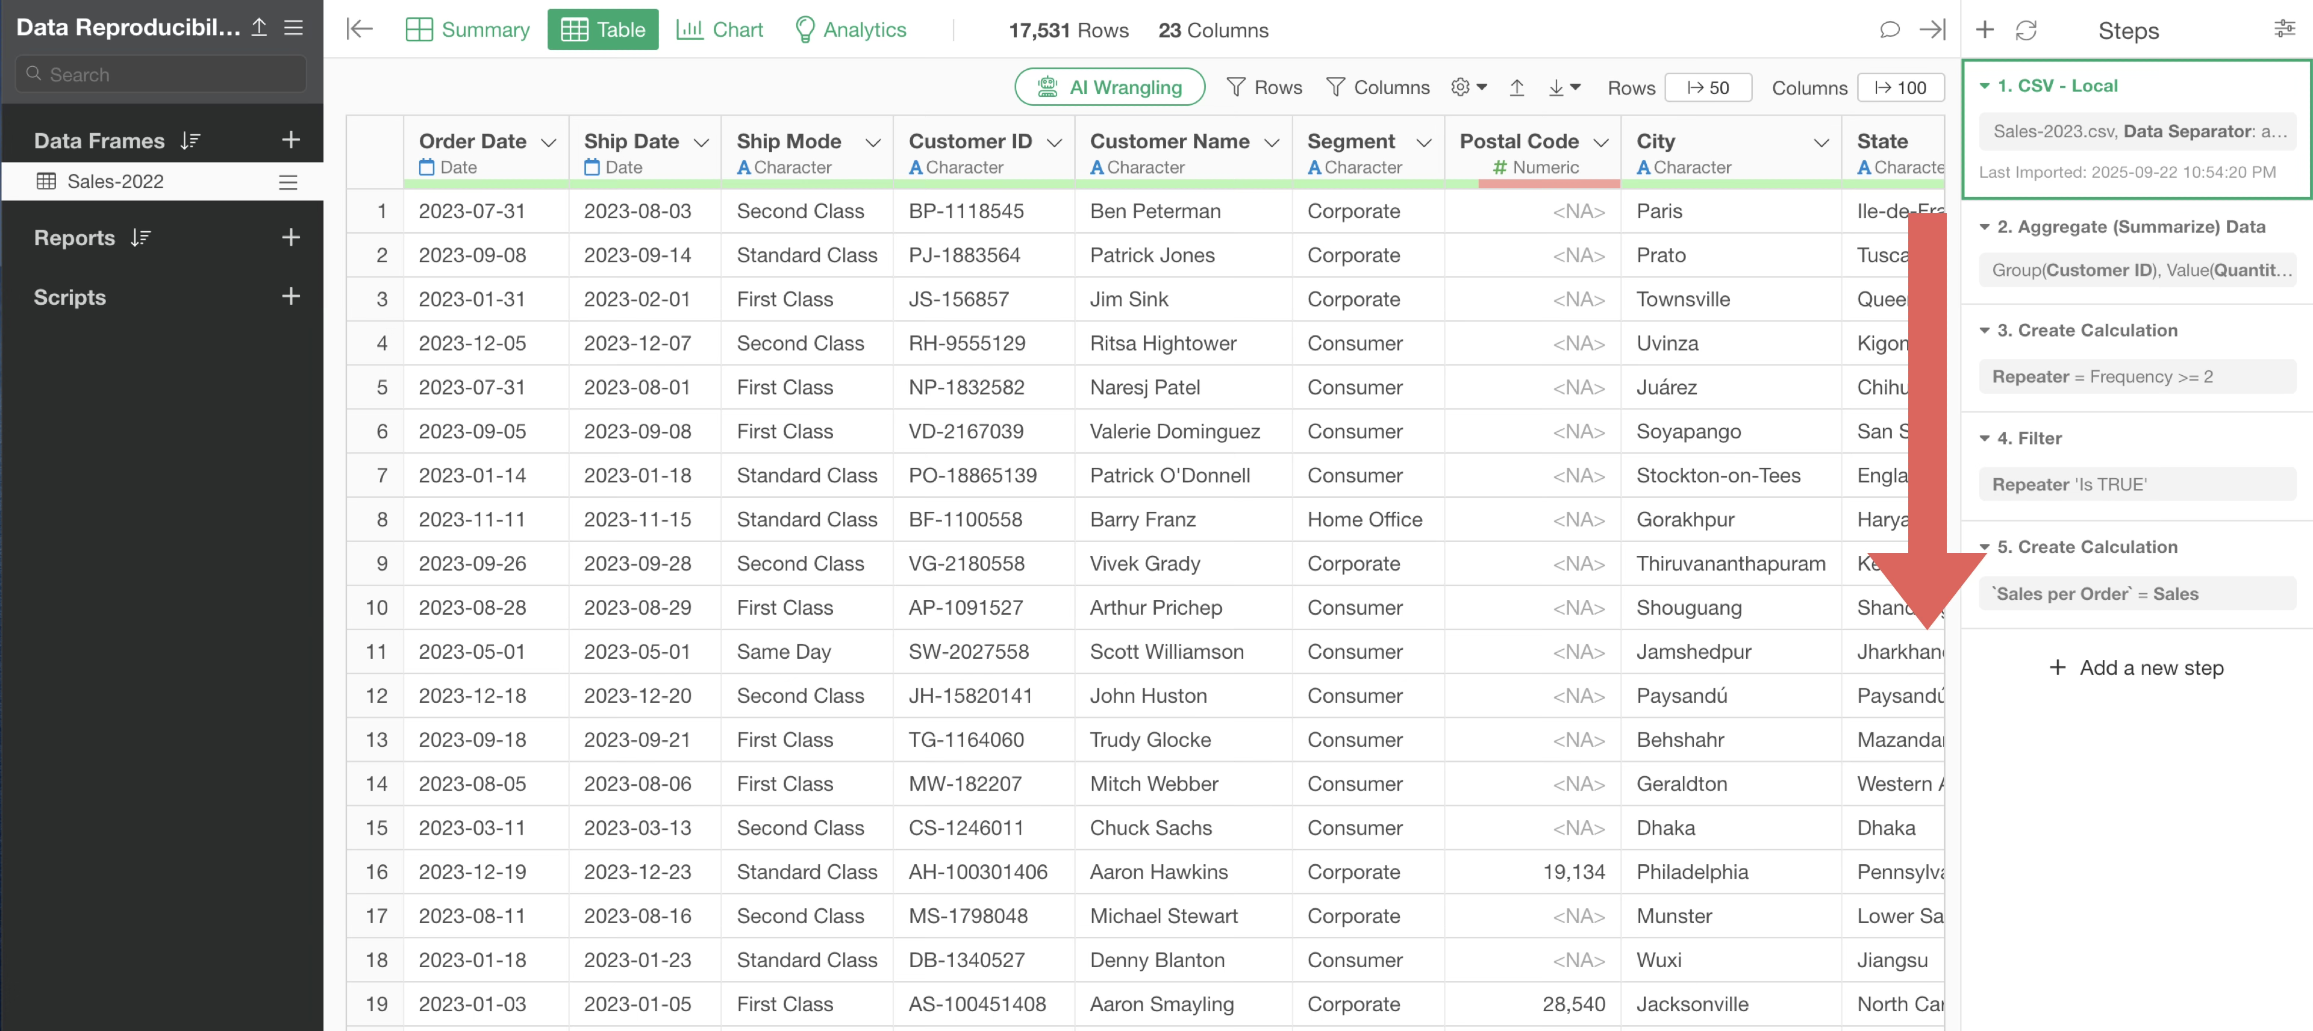Open the Order Date column dropdown
The height and width of the screenshot is (1031, 2313).
[549, 142]
